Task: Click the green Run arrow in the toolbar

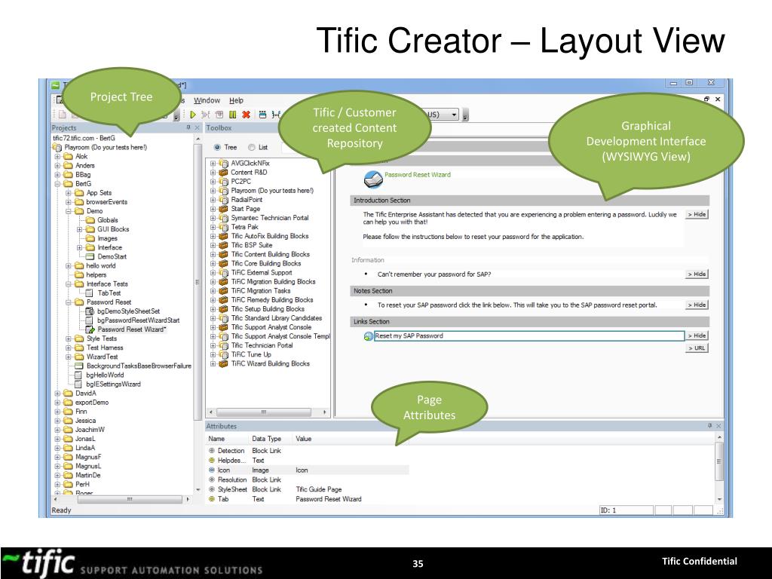Action: click(193, 115)
